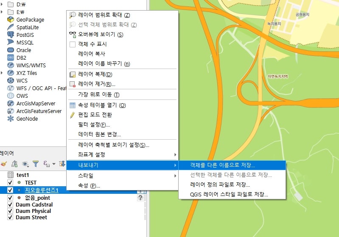339x237 pixels.
Task: Choose 데이터 원본 변경 menu item
Action: pos(122,134)
